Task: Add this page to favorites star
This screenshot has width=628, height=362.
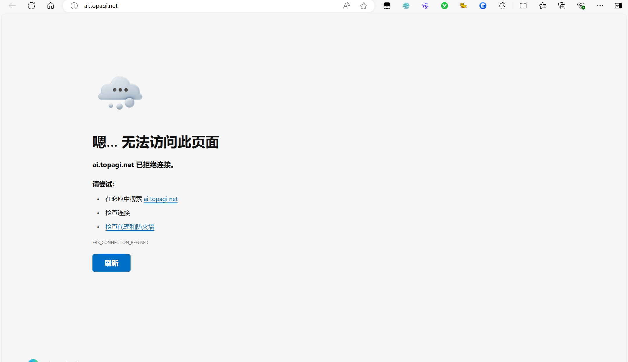Action: pos(364,6)
